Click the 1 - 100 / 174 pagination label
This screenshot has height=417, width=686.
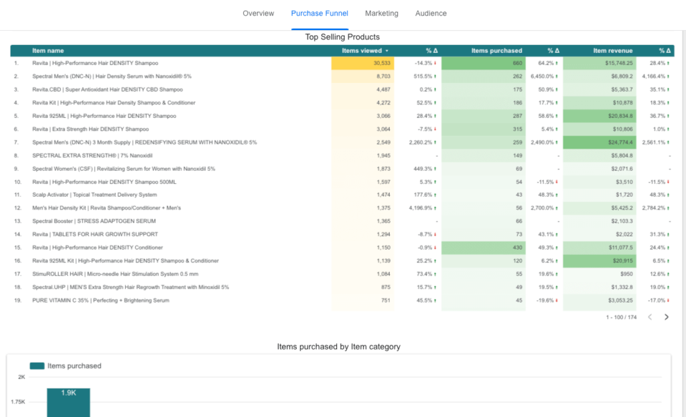(621, 317)
